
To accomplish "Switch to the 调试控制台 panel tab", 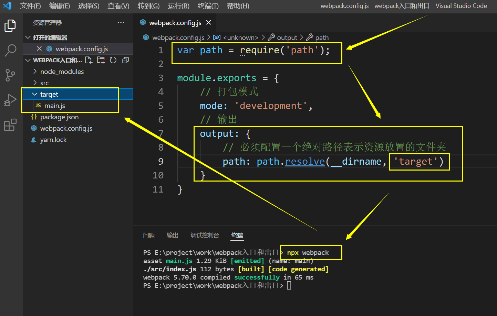I will (205, 235).
